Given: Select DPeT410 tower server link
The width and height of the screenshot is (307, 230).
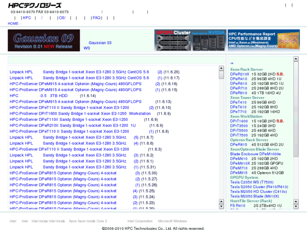Looking at the screenshot, I should coord(238,103).
